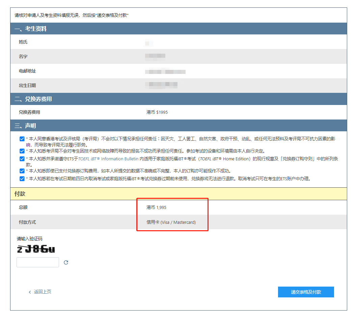Screen dimensions: 358x319
Task: Click the 出生日期 row label
Action: [x=27, y=86]
